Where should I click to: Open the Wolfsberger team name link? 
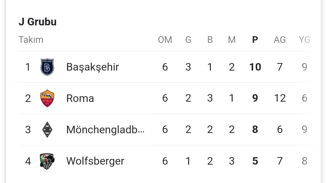click(x=95, y=161)
